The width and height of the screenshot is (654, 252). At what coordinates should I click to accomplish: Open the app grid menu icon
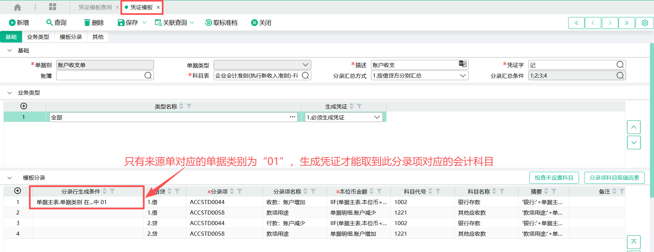click(x=52, y=7)
